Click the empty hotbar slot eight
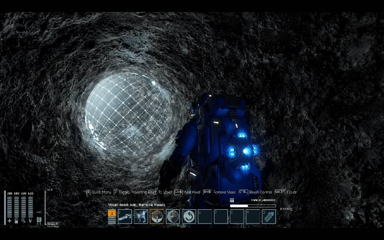The width and height of the screenshot is (384, 240). tap(237, 216)
